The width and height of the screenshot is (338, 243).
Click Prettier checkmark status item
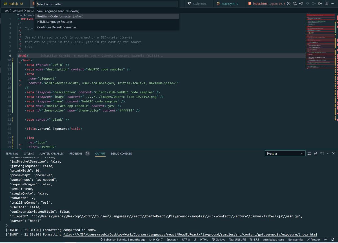click(313, 240)
